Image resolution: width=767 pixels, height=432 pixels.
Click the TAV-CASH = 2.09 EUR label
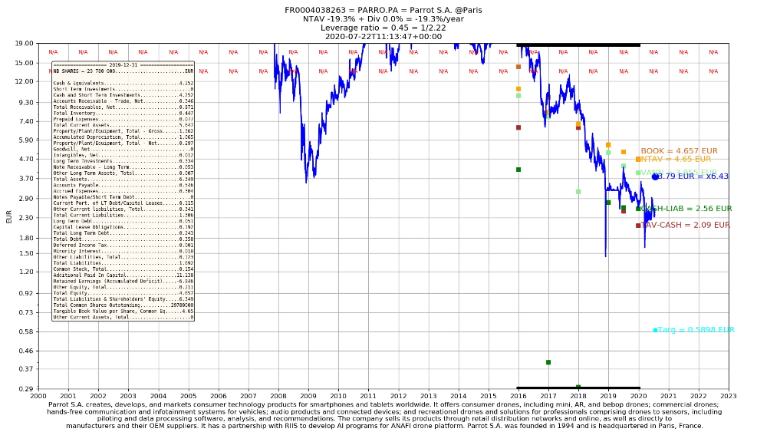(686, 226)
